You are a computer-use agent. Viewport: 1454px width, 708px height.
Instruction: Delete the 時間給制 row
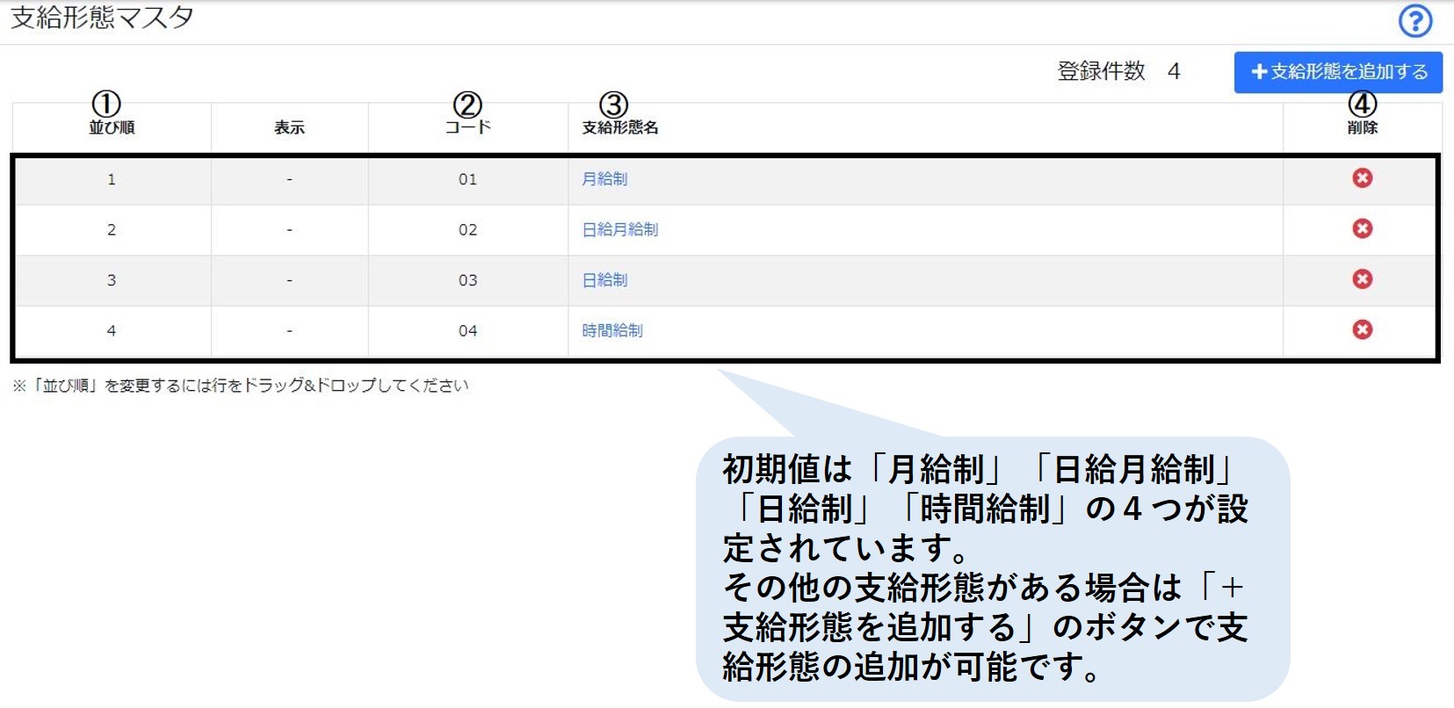coord(1362,329)
